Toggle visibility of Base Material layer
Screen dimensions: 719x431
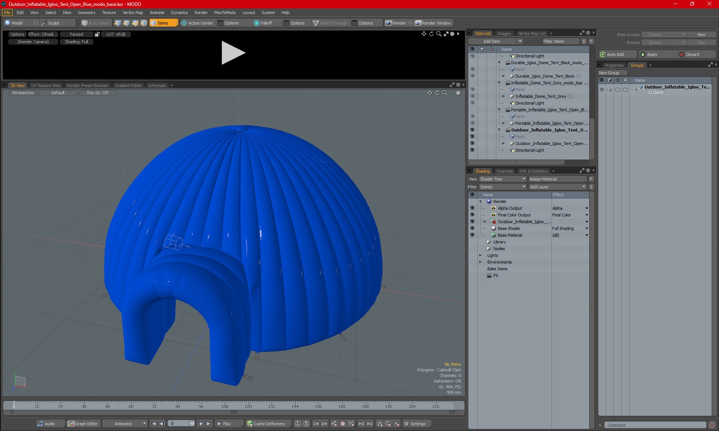(472, 235)
